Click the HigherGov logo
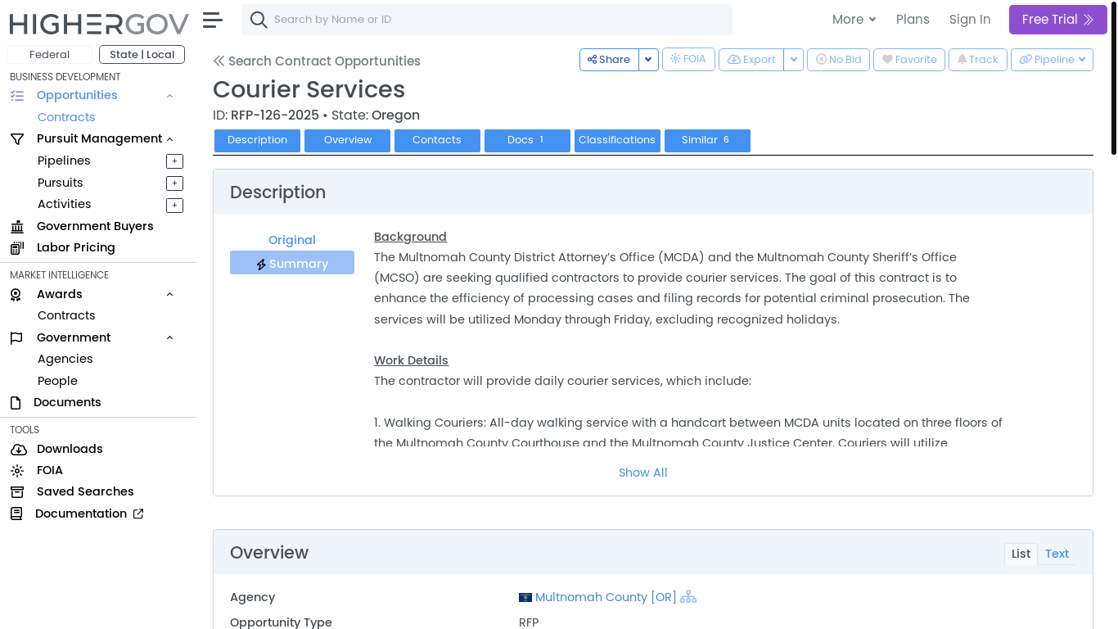The width and height of the screenshot is (1118, 629). point(98,23)
